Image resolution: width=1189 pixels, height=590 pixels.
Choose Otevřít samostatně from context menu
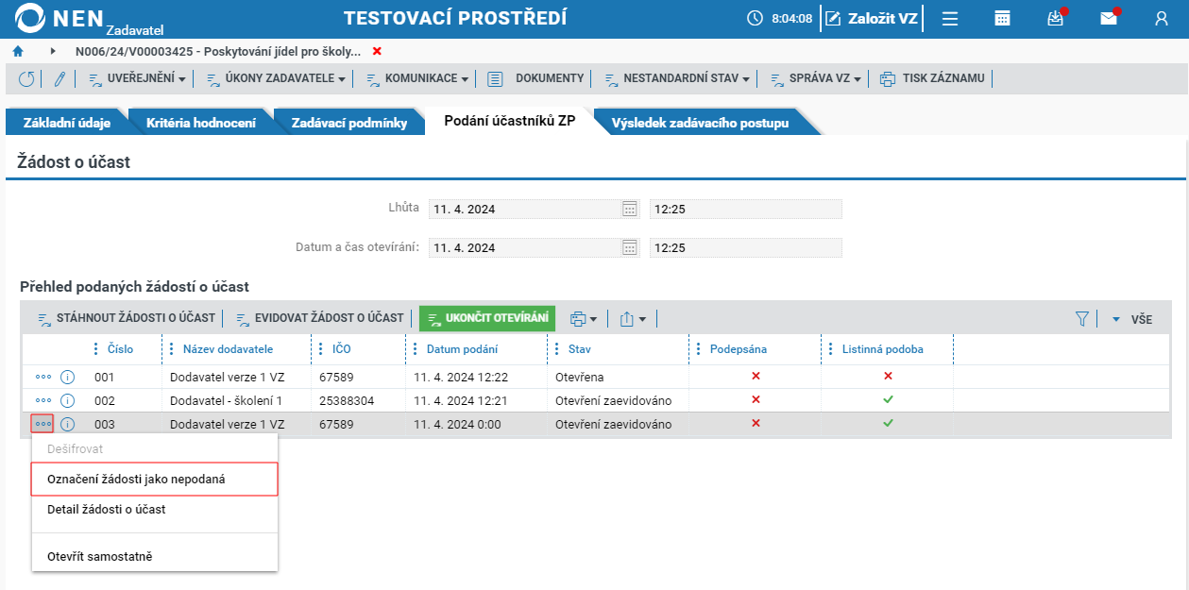pos(155,557)
